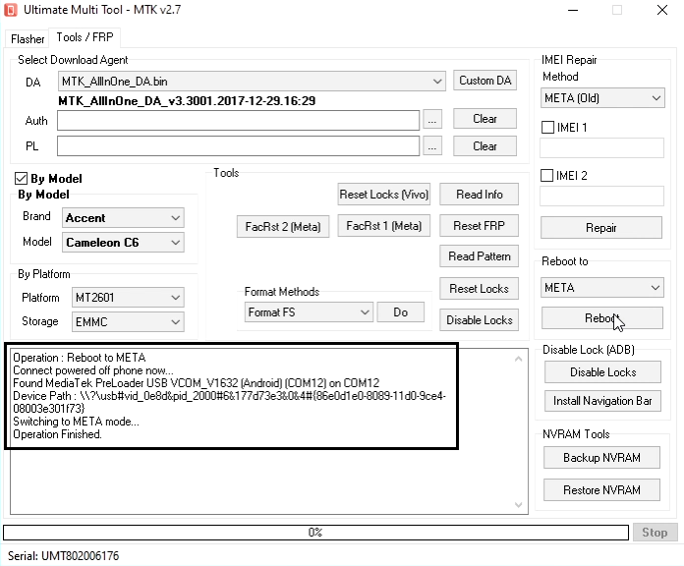The height and width of the screenshot is (566, 684).
Task: Close the Ultimate Multi Tool window
Action: coord(662,10)
